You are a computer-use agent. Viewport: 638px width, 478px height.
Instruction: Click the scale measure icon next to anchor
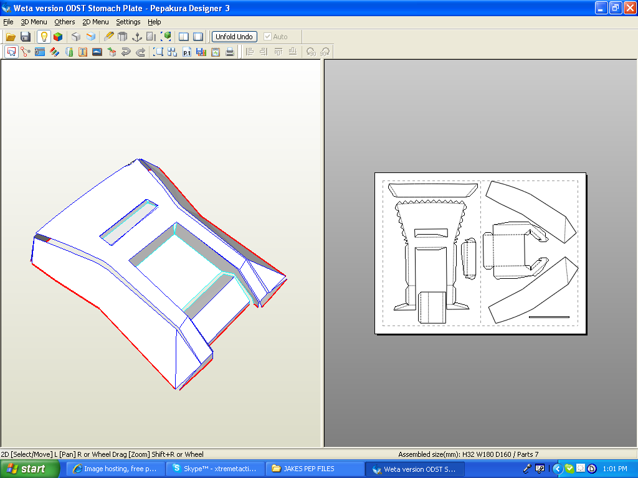pos(151,37)
